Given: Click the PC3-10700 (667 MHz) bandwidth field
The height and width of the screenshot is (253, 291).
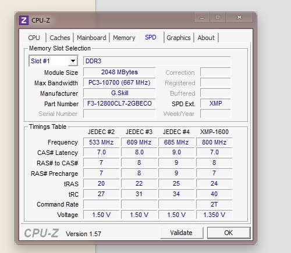Looking at the screenshot, I should click(119, 82).
